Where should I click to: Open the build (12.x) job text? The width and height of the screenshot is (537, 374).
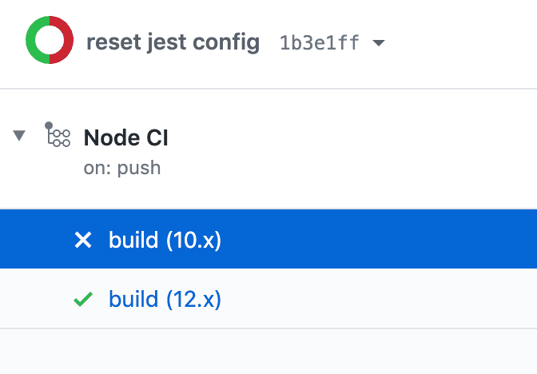pos(165,300)
